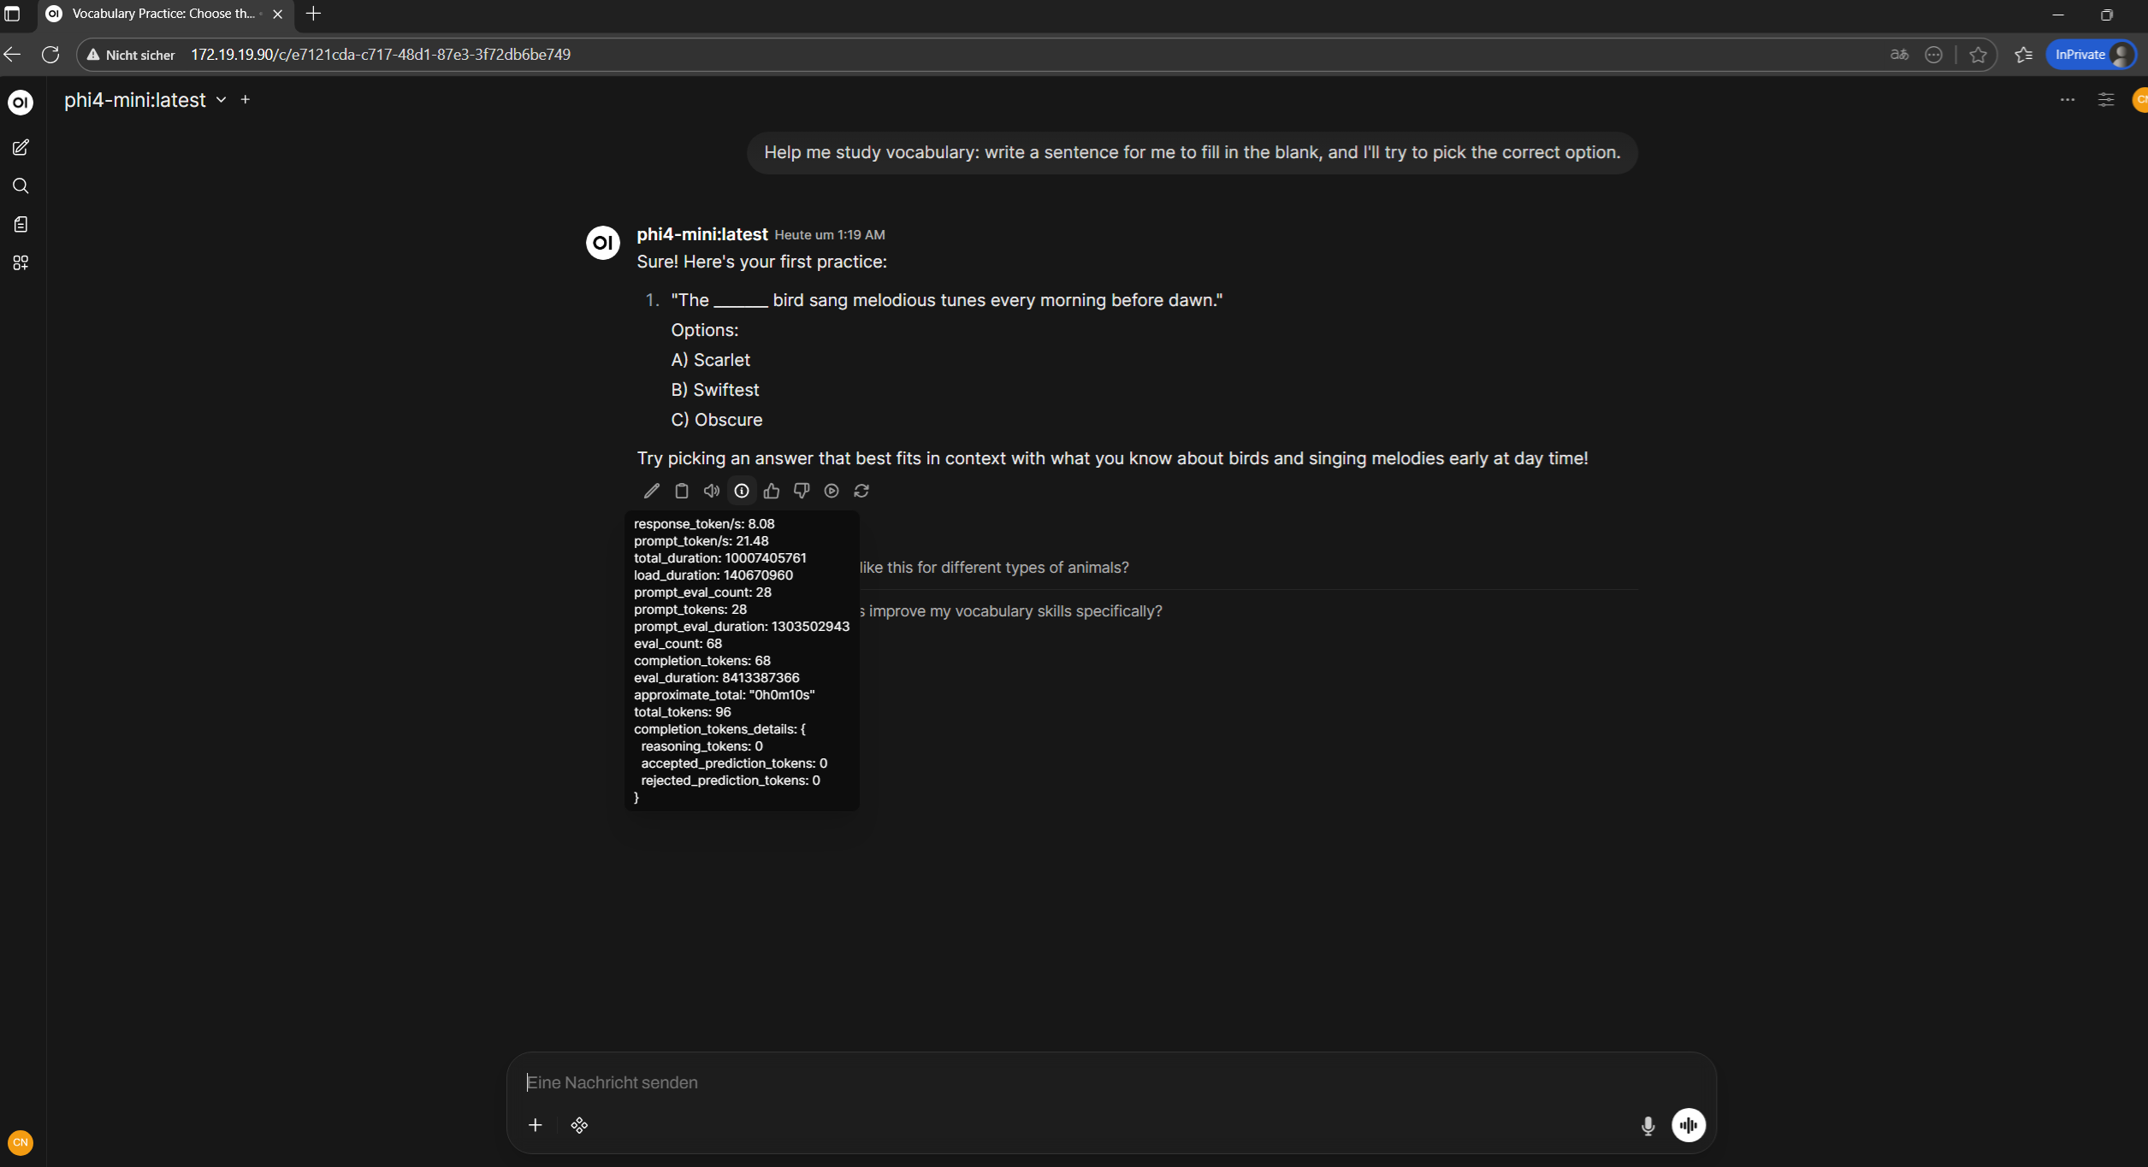Start a new chat from the sidebar

[x=21, y=148]
